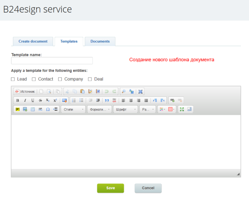Click the Show Blocks icon

click(189, 109)
